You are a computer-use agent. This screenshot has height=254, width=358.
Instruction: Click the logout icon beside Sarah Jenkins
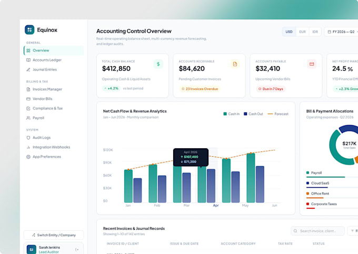77,250
